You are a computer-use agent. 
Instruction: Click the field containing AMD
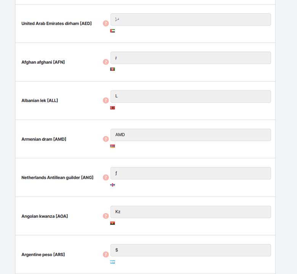(x=191, y=135)
